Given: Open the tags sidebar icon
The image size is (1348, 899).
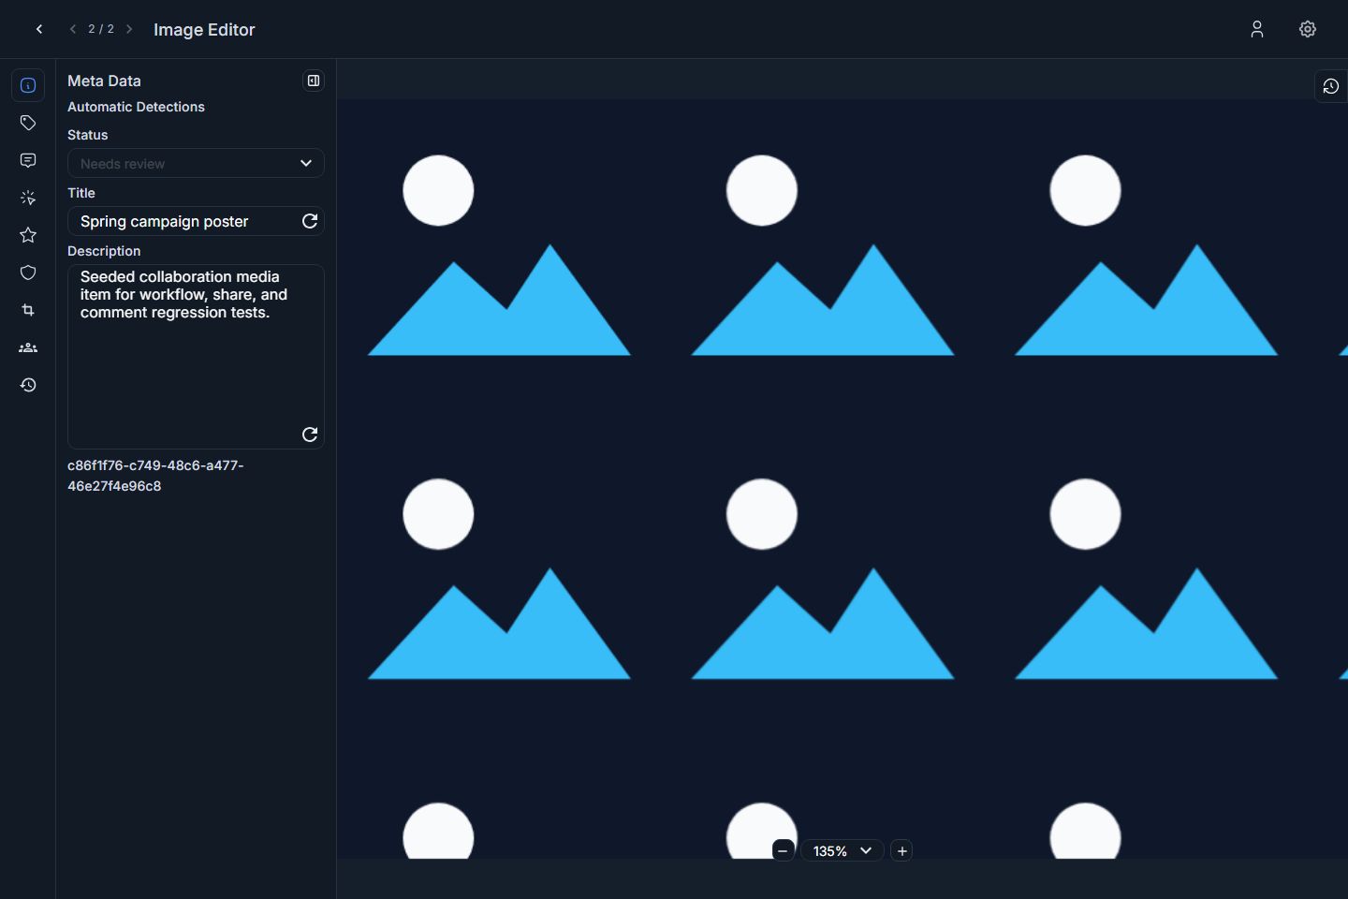Looking at the screenshot, I should coord(28,123).
